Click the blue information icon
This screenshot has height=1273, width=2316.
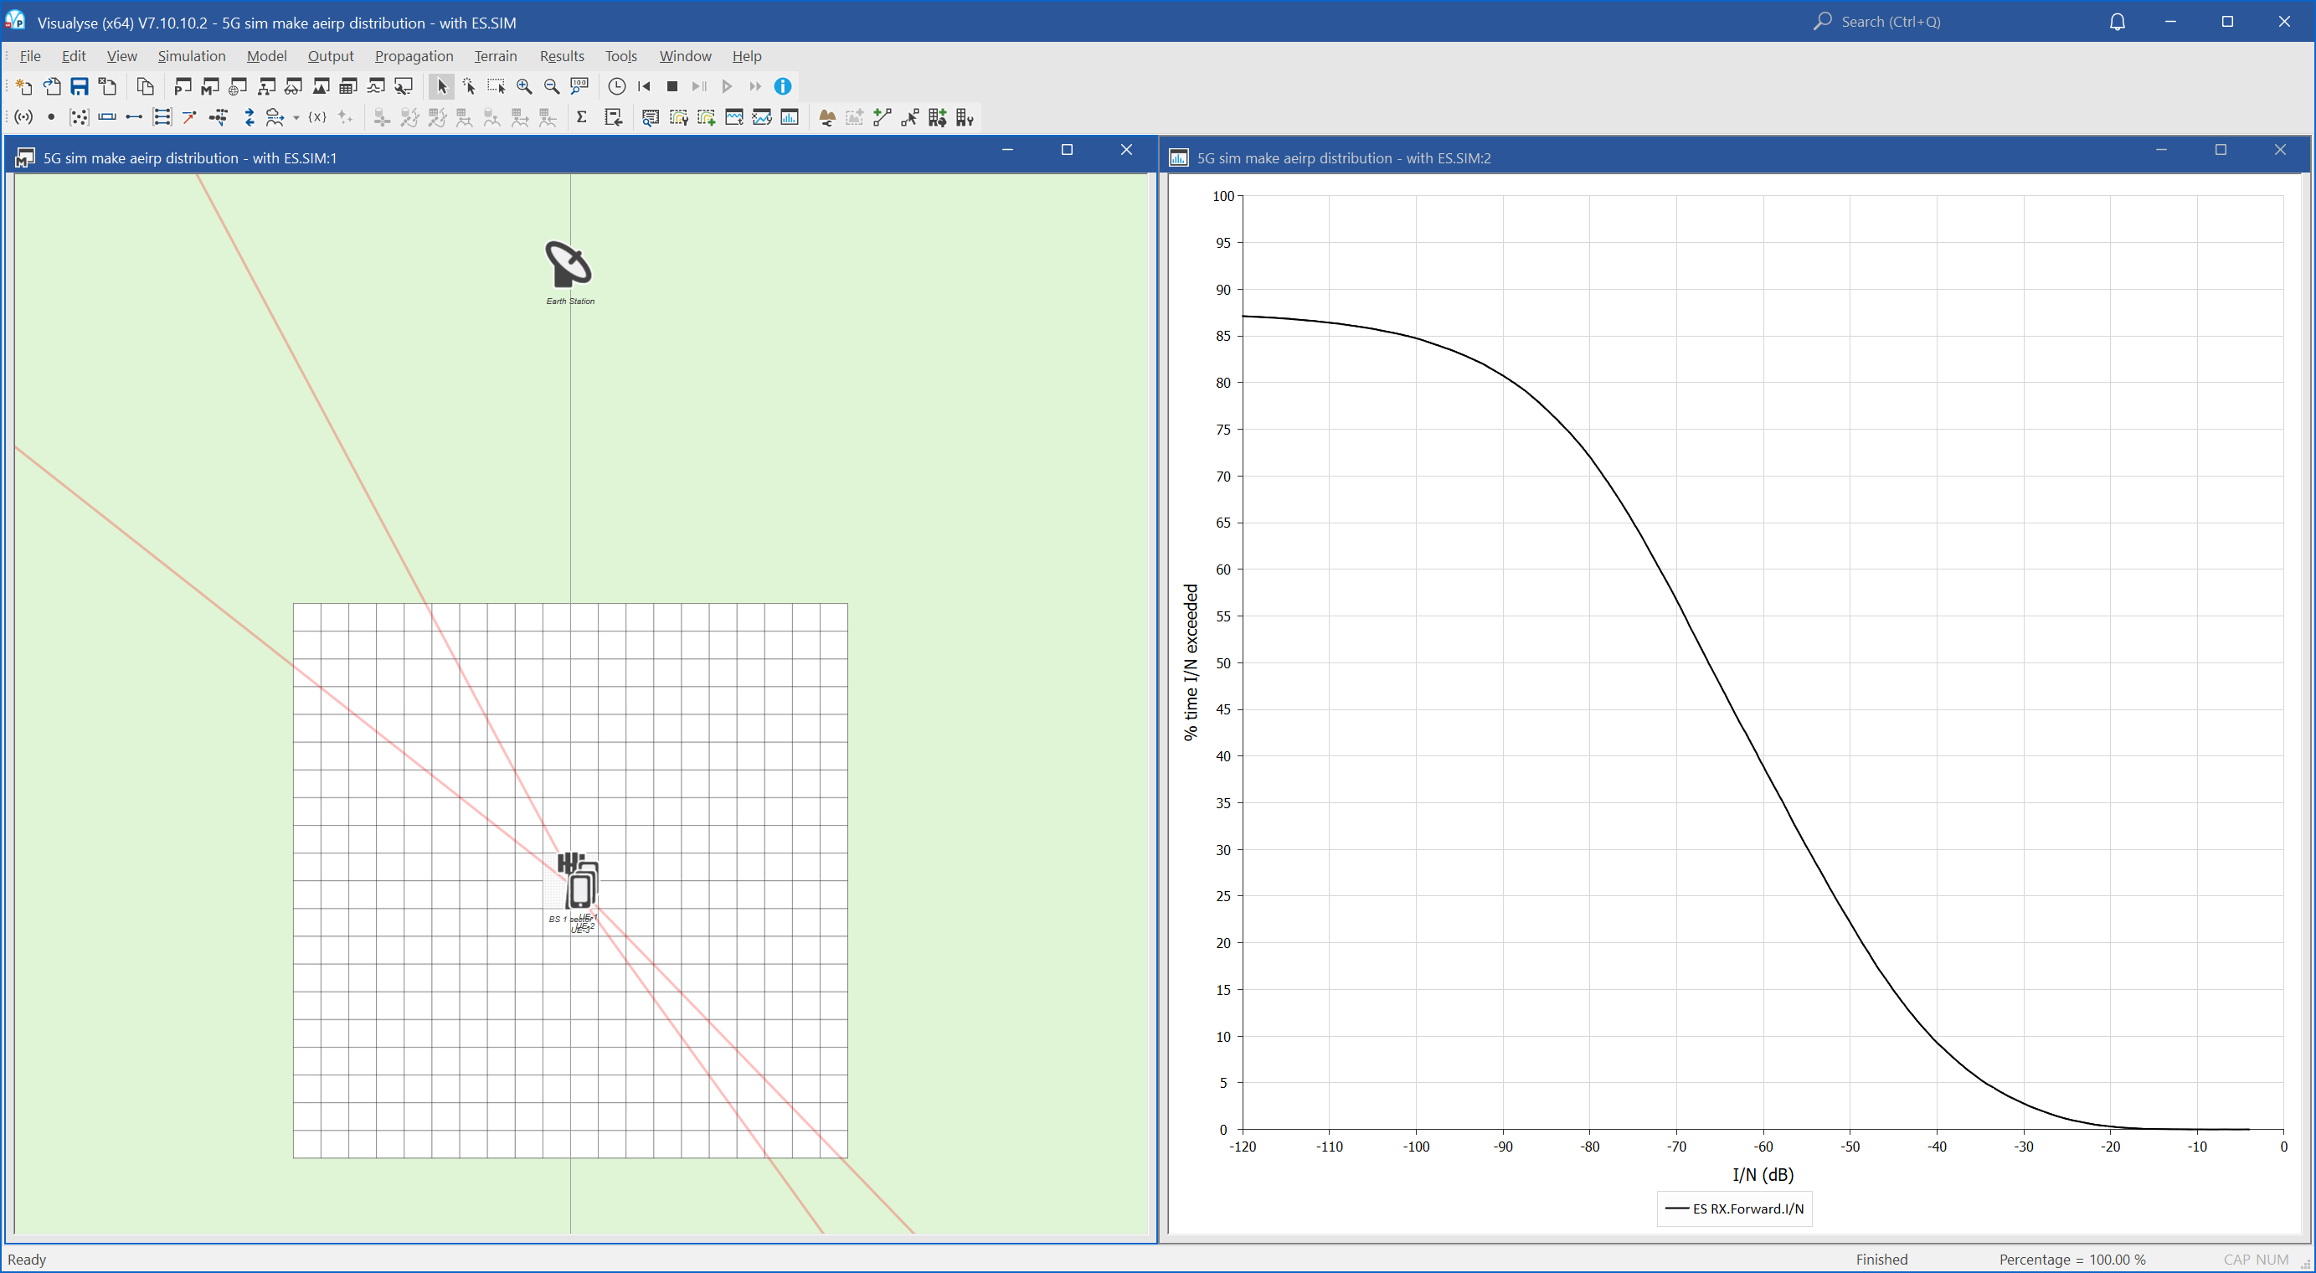783,86
